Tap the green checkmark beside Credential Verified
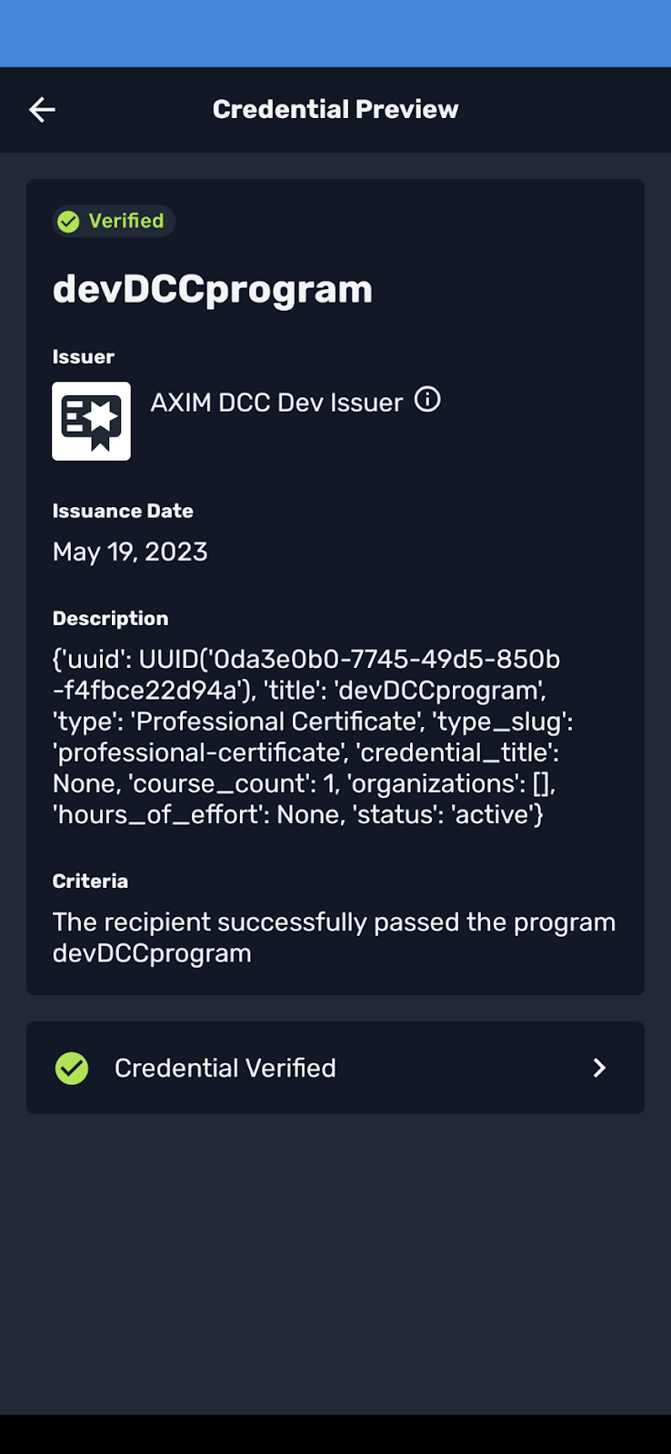 [72, 1068]
